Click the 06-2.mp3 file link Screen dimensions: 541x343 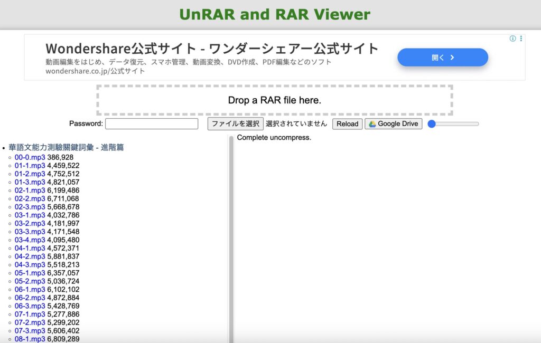[30, 298]
